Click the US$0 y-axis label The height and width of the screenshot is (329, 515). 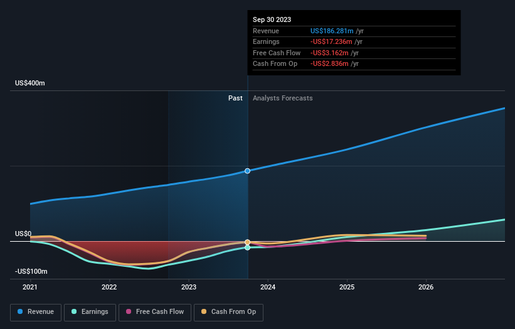point(23,234)
